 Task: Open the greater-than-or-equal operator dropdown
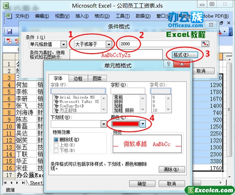[109, 45]
